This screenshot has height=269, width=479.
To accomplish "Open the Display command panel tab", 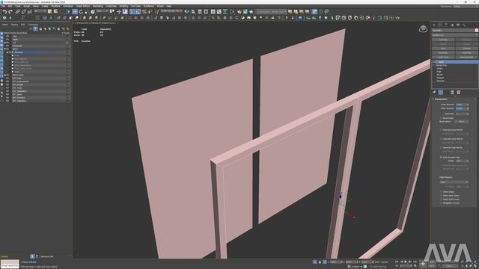I will pyautogui.click(x=458, y=25).
